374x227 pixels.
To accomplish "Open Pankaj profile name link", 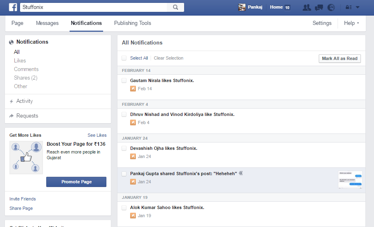I will click(x=255, y=7).
